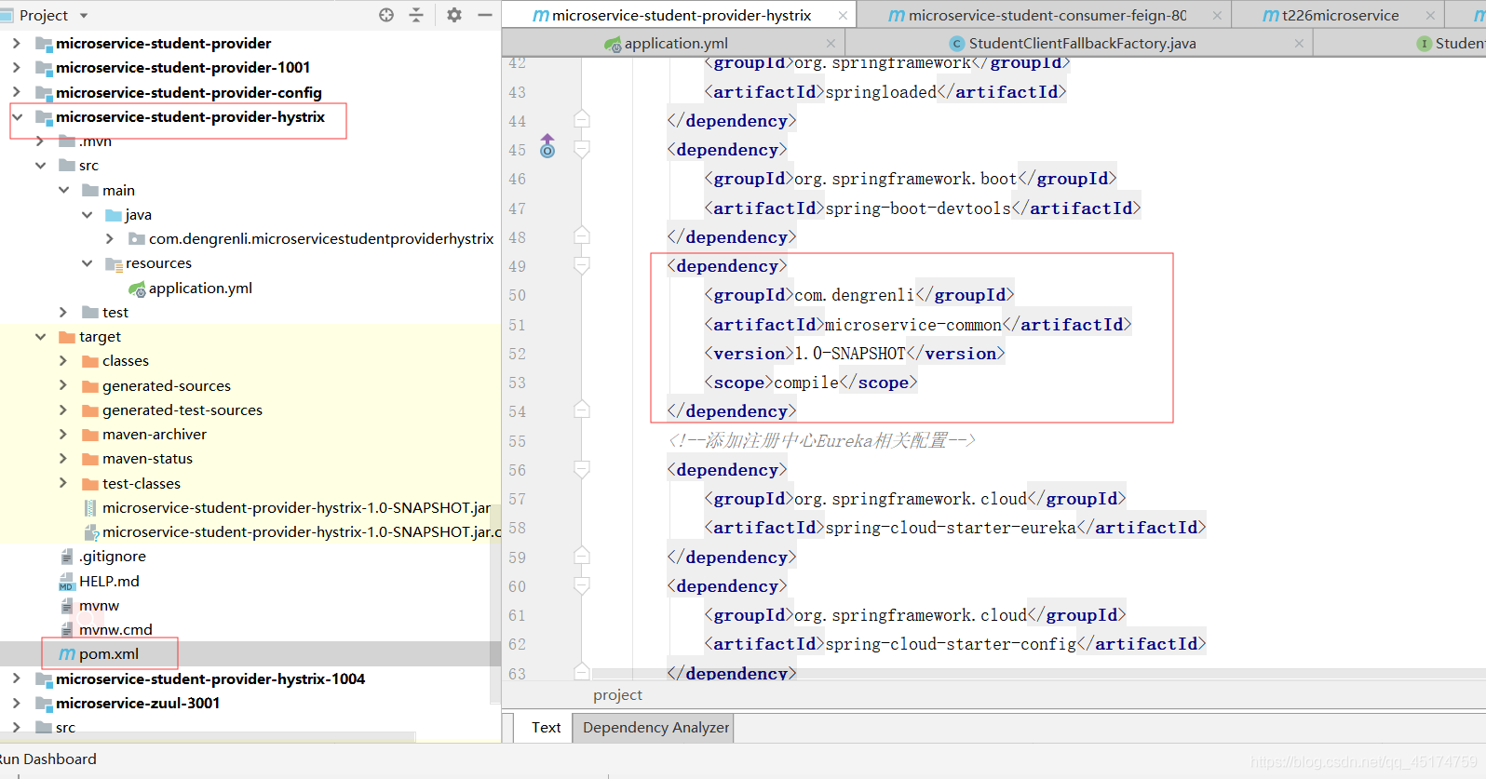The height and width of the screenshot is (779, 1486).
Task: Switch to the Text bottom tab
Action: (x=546, y=727)
